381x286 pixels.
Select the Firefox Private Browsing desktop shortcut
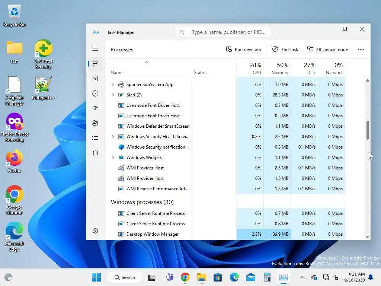(15, 127)
